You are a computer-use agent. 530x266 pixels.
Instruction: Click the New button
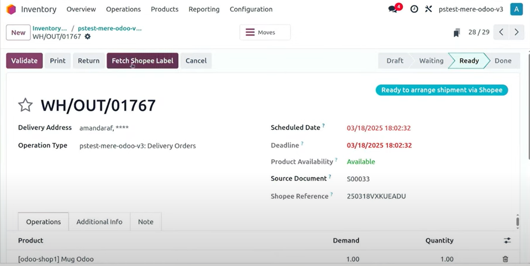point(18,33)
